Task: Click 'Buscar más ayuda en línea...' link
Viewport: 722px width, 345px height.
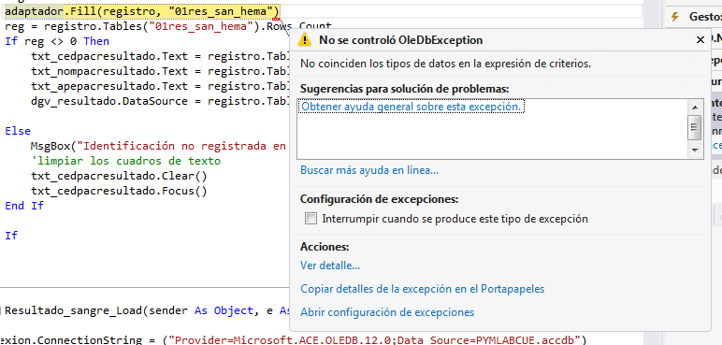Action: click(x=369, y=170)
